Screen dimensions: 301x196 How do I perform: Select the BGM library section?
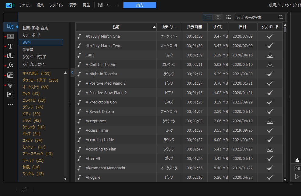pyautogui.click(x=41, y=42)
